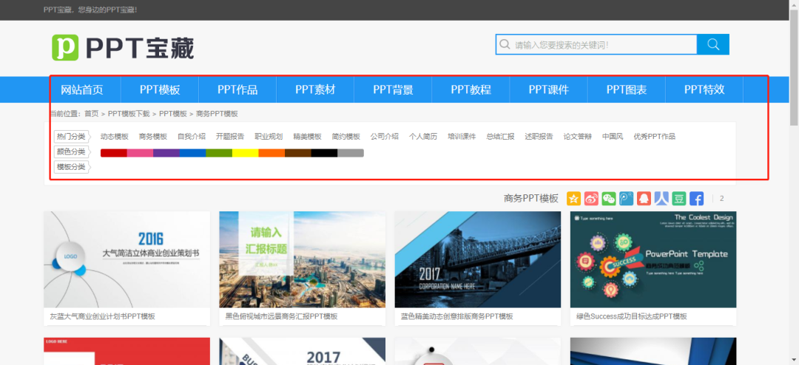
Task: Share to QQ空间 with the yellow star icon
Action: coord(574,199)
